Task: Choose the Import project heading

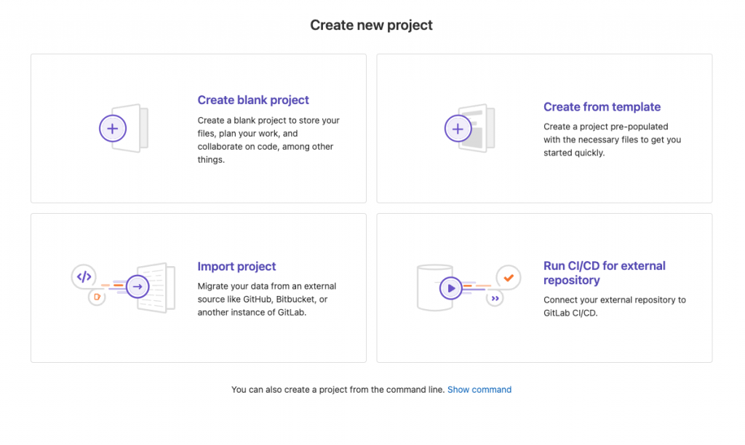Action: coord(236,267)
